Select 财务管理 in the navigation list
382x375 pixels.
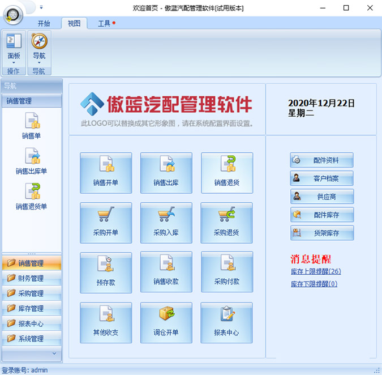pyautogui.click(x=31, y=278)
